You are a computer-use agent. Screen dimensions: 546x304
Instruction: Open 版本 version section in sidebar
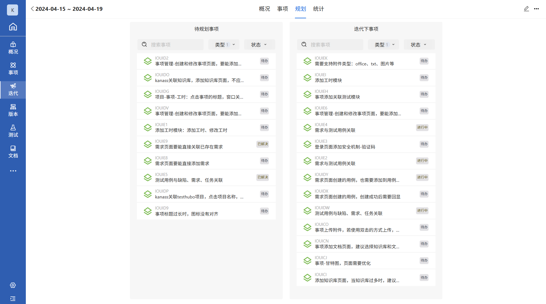click(x=13, y=110)
